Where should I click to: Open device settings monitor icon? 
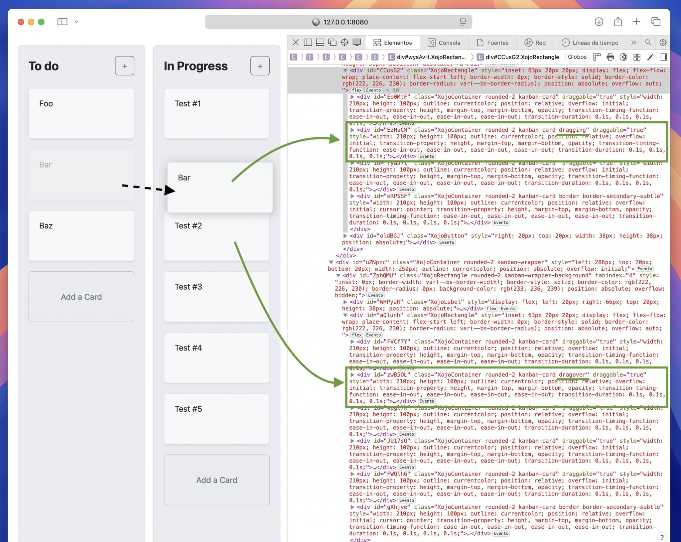pyautogui.click(x=357, y=43)
